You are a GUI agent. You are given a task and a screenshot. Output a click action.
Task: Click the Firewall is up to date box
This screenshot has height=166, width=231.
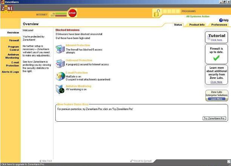(x=216, y=54)
